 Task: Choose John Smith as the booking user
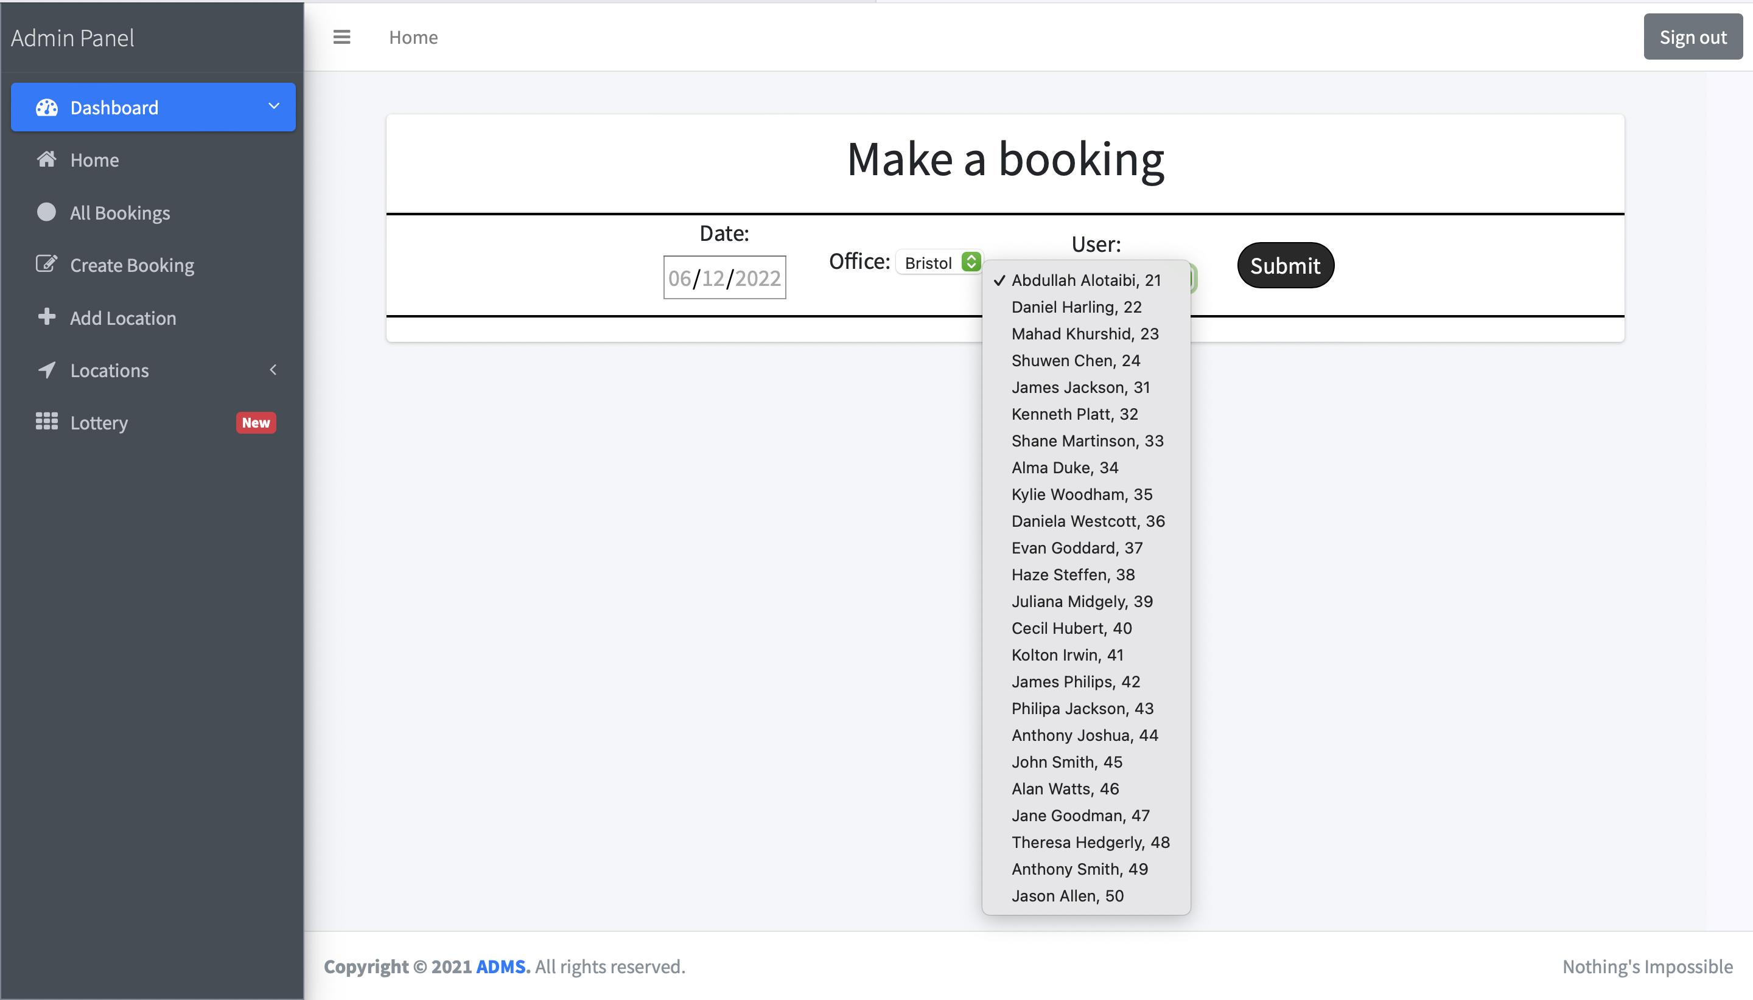1066,762
